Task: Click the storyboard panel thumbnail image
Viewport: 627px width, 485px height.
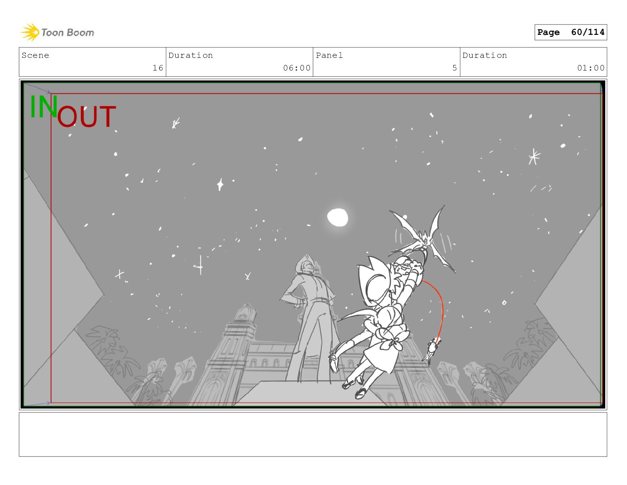Action: (313, 244)
